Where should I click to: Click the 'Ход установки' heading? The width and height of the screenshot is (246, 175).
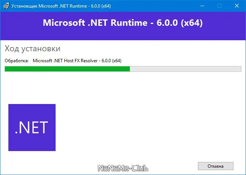click(x=32, y=49)
